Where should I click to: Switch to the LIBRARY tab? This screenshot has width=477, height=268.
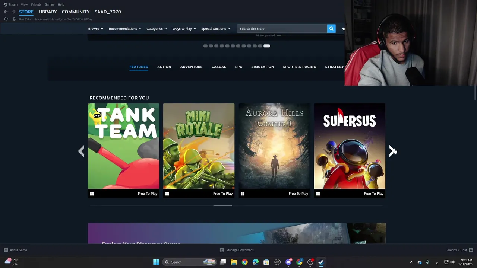48,12
